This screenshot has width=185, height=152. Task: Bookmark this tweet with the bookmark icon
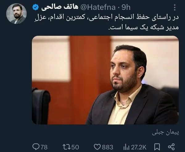[x=157, y=147]
